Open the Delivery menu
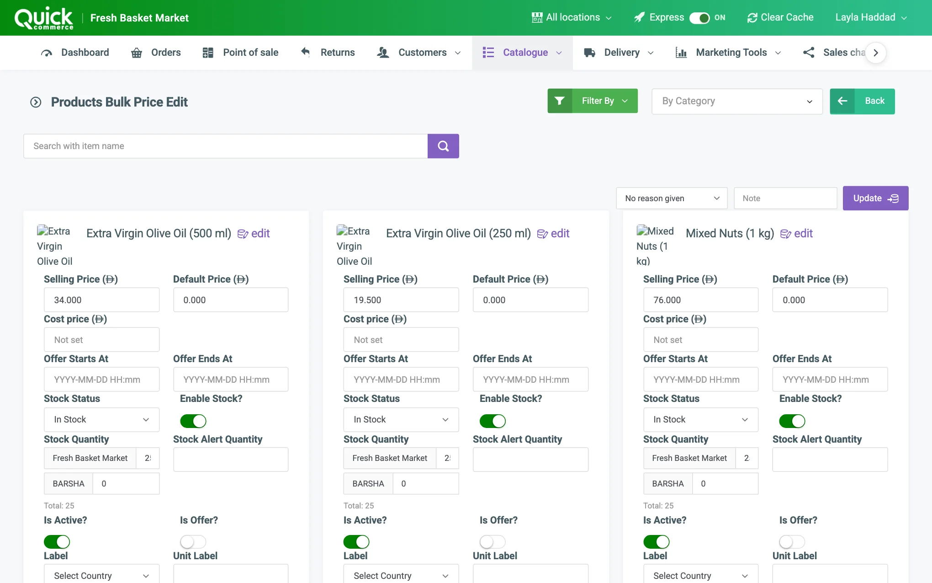Screen dimensions: 932x583 (619, 53)
